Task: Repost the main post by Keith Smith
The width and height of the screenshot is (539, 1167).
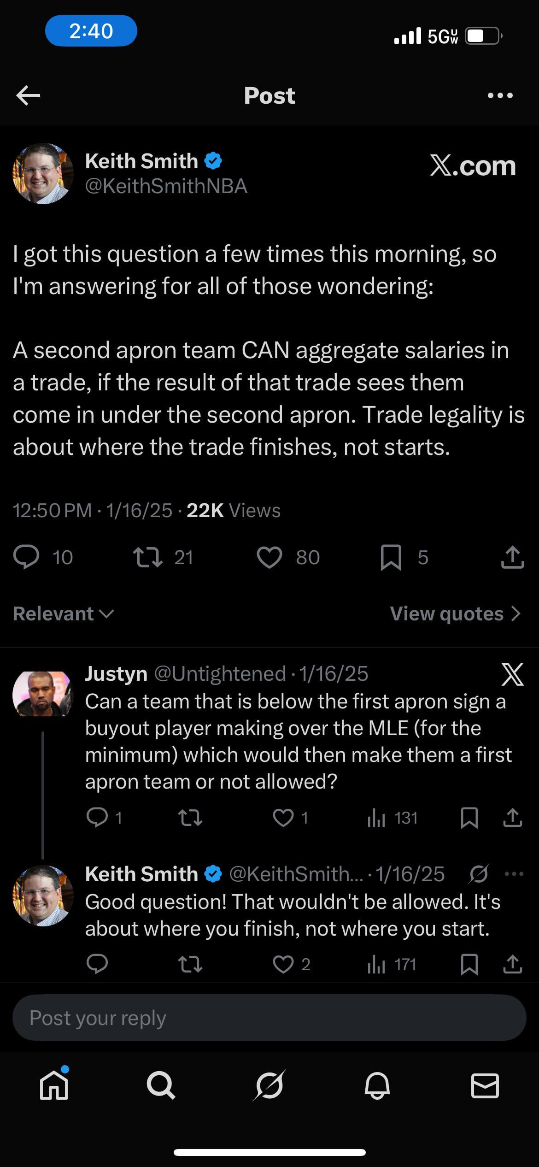Action: (147, 557)
